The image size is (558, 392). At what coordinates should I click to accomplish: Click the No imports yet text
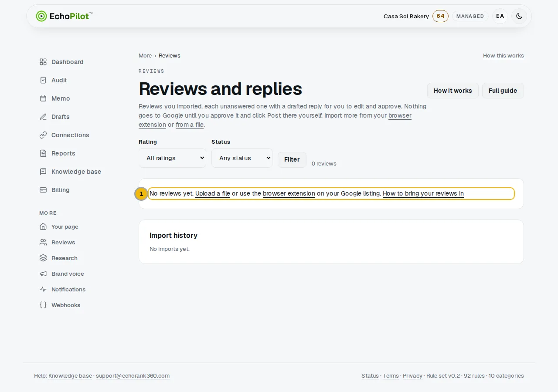[170, 249]
